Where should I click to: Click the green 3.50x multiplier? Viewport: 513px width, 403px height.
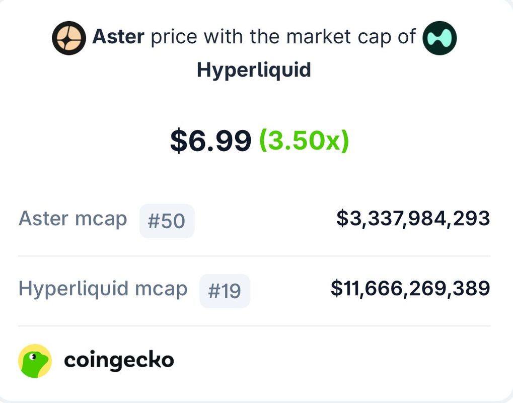coord(304,141)
